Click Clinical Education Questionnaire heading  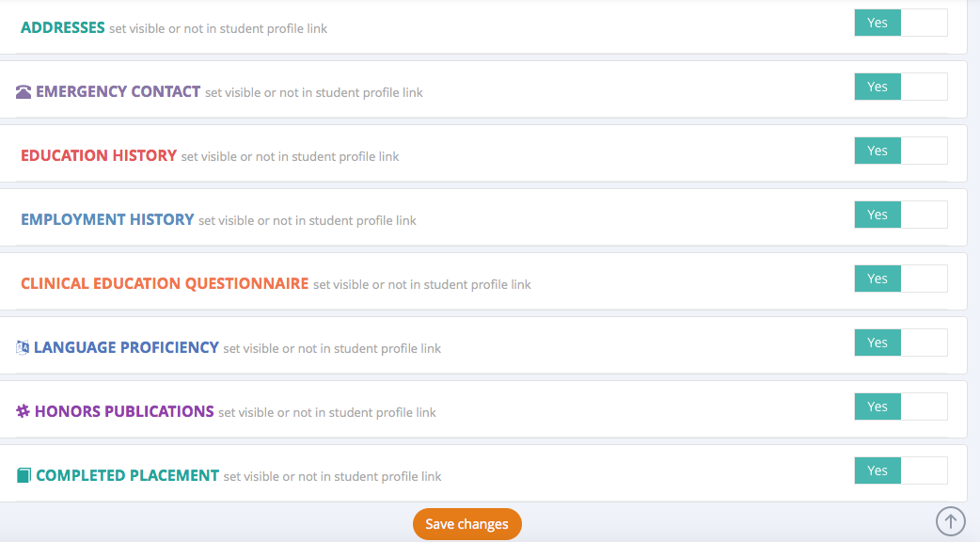tap(165, 283)
